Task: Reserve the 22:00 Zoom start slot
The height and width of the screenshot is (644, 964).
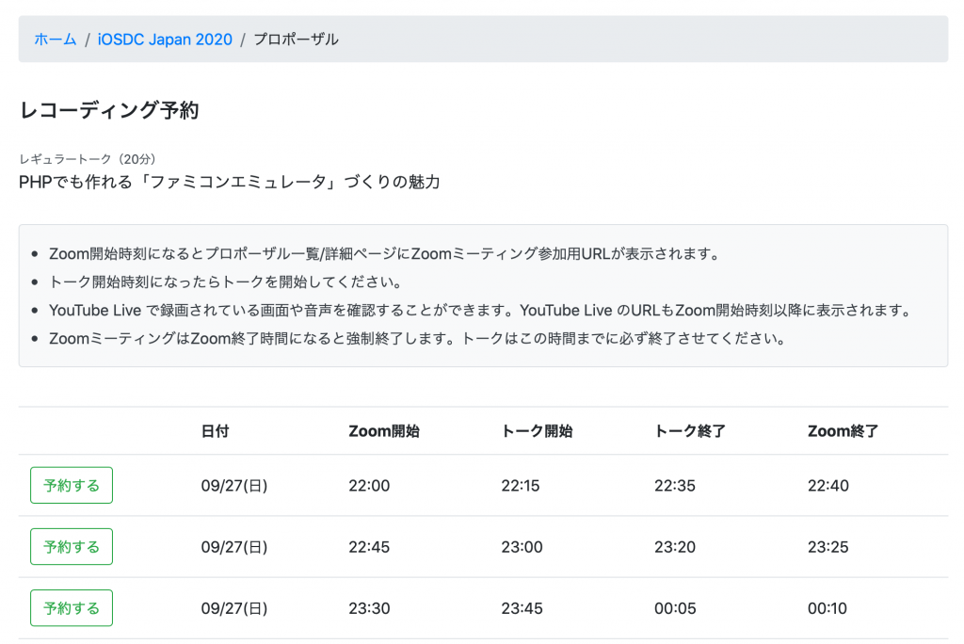Action: [x=72, y=485]
